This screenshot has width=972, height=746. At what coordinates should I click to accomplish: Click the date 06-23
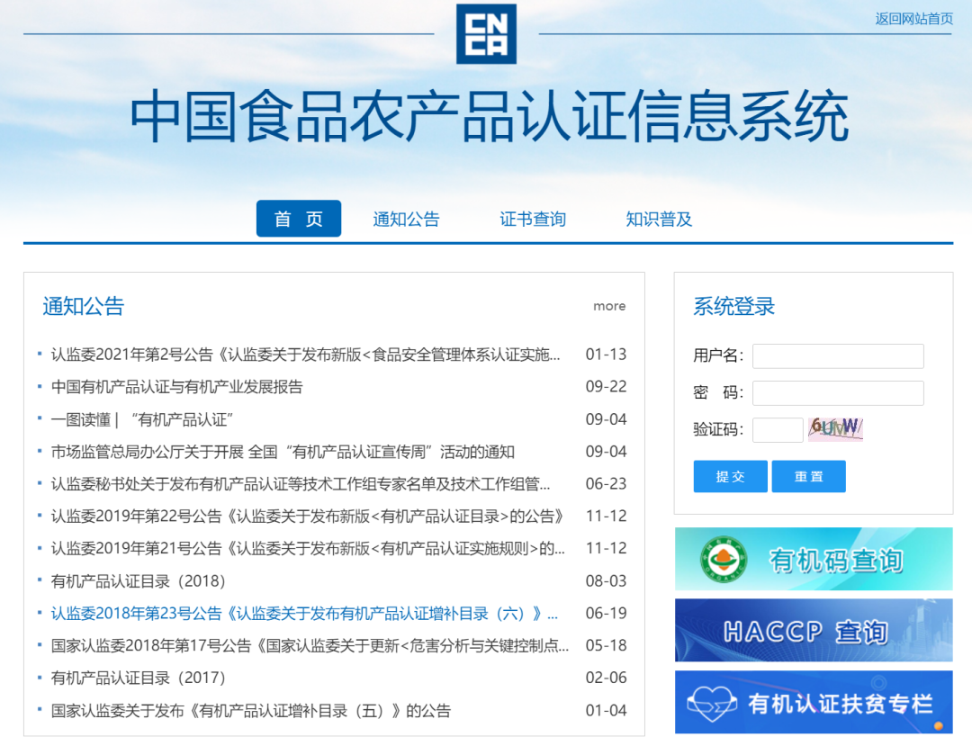[607, 484]
